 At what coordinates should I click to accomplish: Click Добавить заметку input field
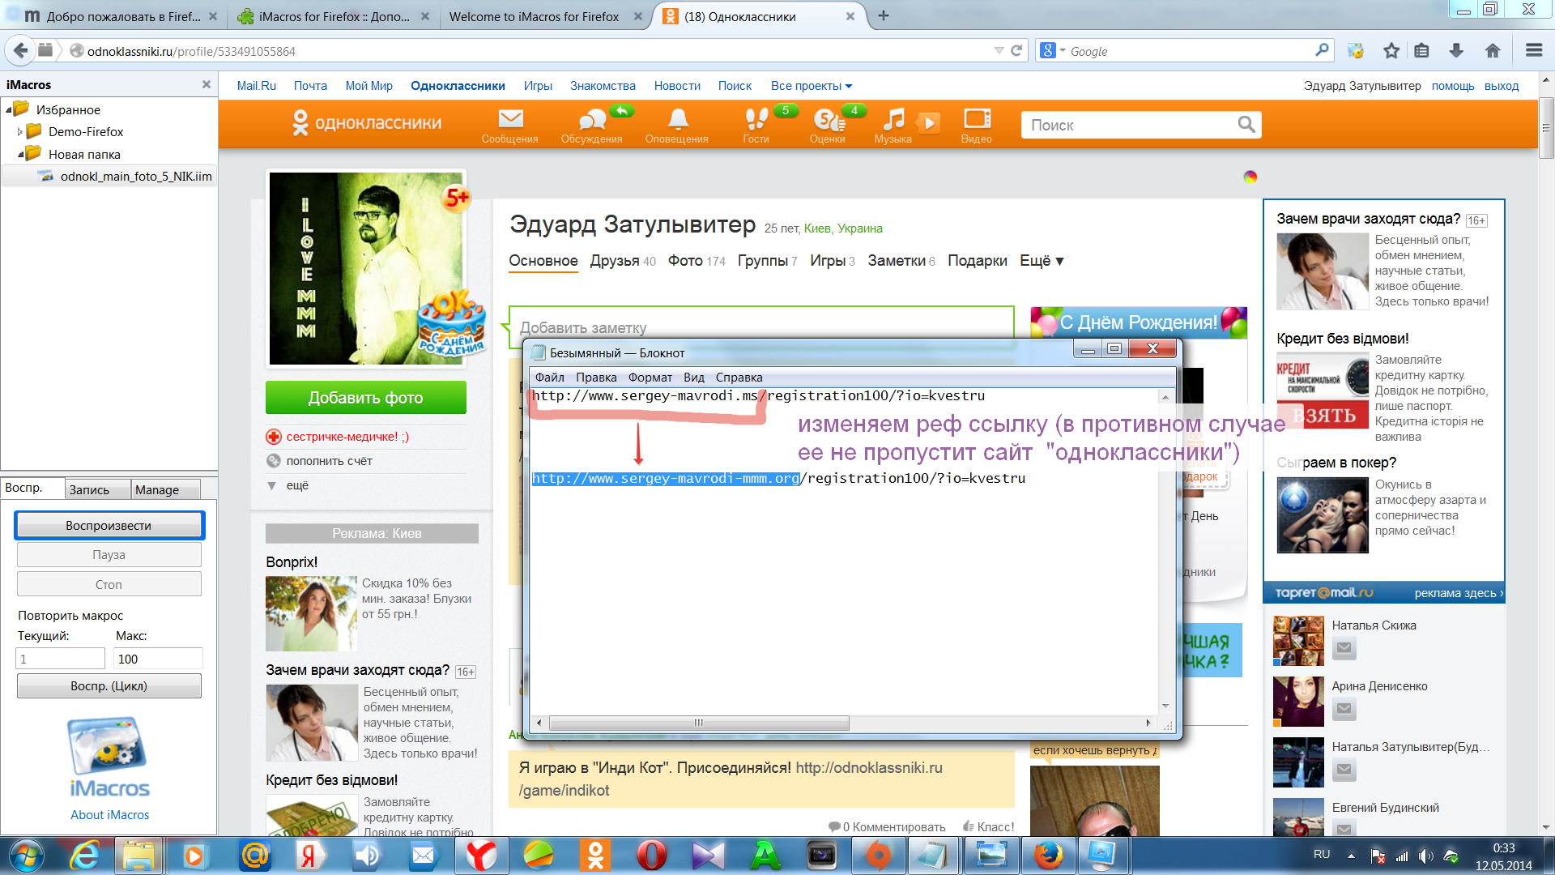(761, 327)
